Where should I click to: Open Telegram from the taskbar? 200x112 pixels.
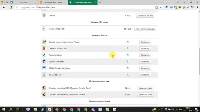click(x=93, y=109)
